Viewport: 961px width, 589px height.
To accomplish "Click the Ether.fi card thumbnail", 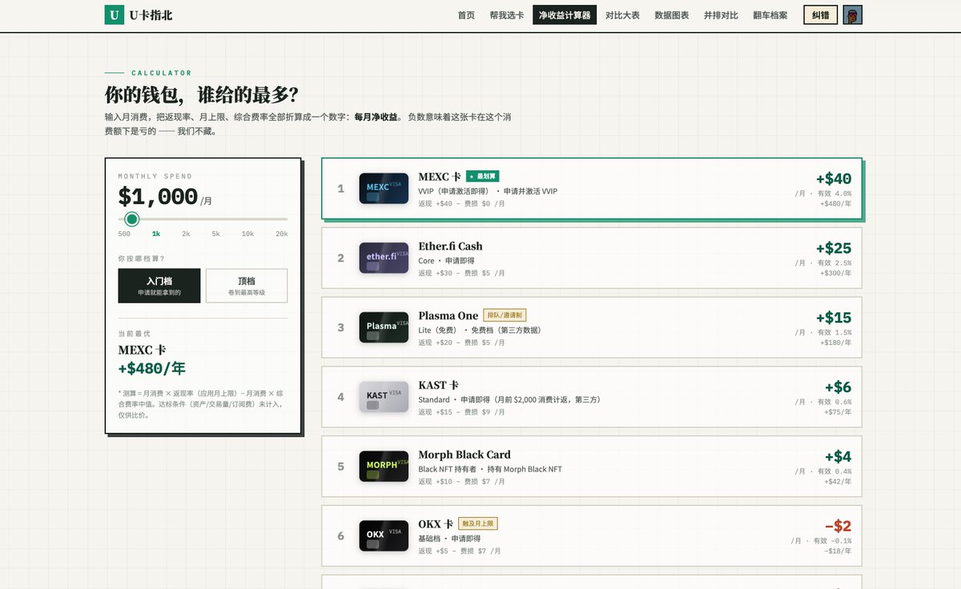I will point(384,258).
